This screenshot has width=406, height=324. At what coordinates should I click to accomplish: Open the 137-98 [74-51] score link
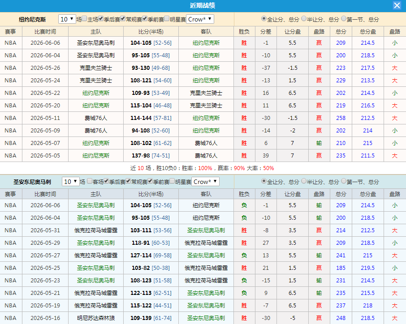pyautogui.click(x=151, y=156)
